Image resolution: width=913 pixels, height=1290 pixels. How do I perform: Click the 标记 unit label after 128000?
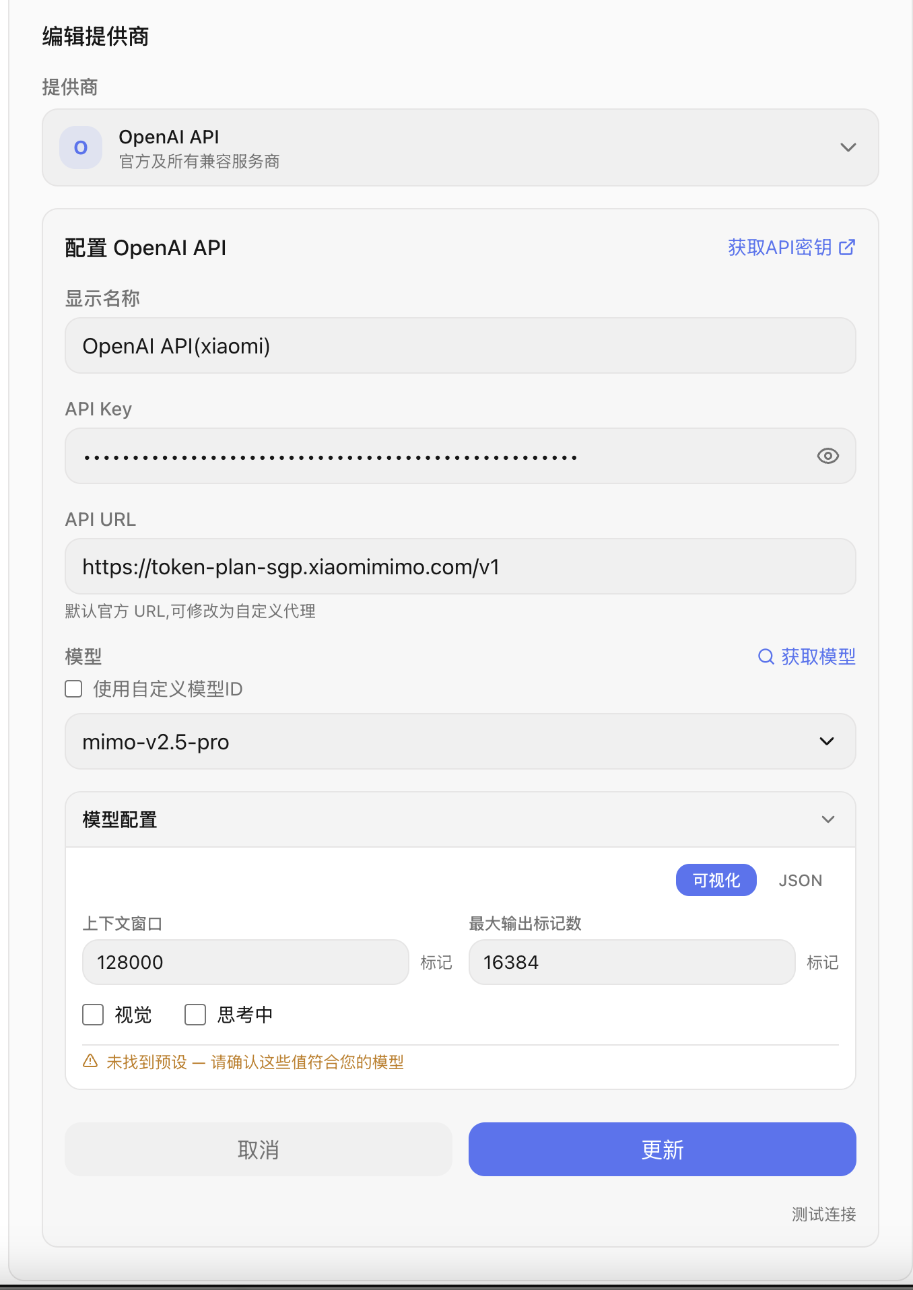pos(436,963)
